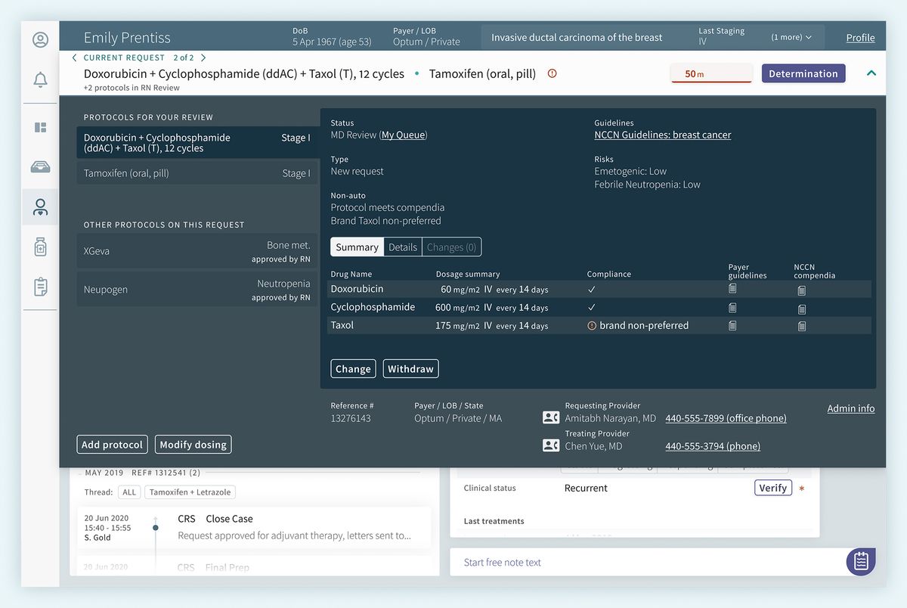Screen dimensions: 907x608
Task: Collapse the current request panel chevron
Action: coord(871,73)
